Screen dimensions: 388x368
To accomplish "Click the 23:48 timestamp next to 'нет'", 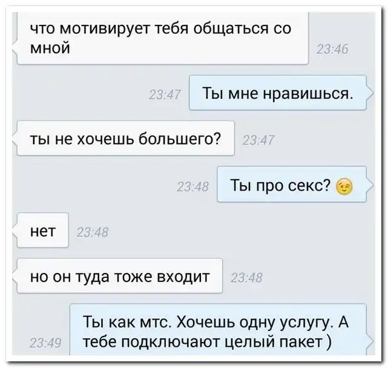I will 92,232.
